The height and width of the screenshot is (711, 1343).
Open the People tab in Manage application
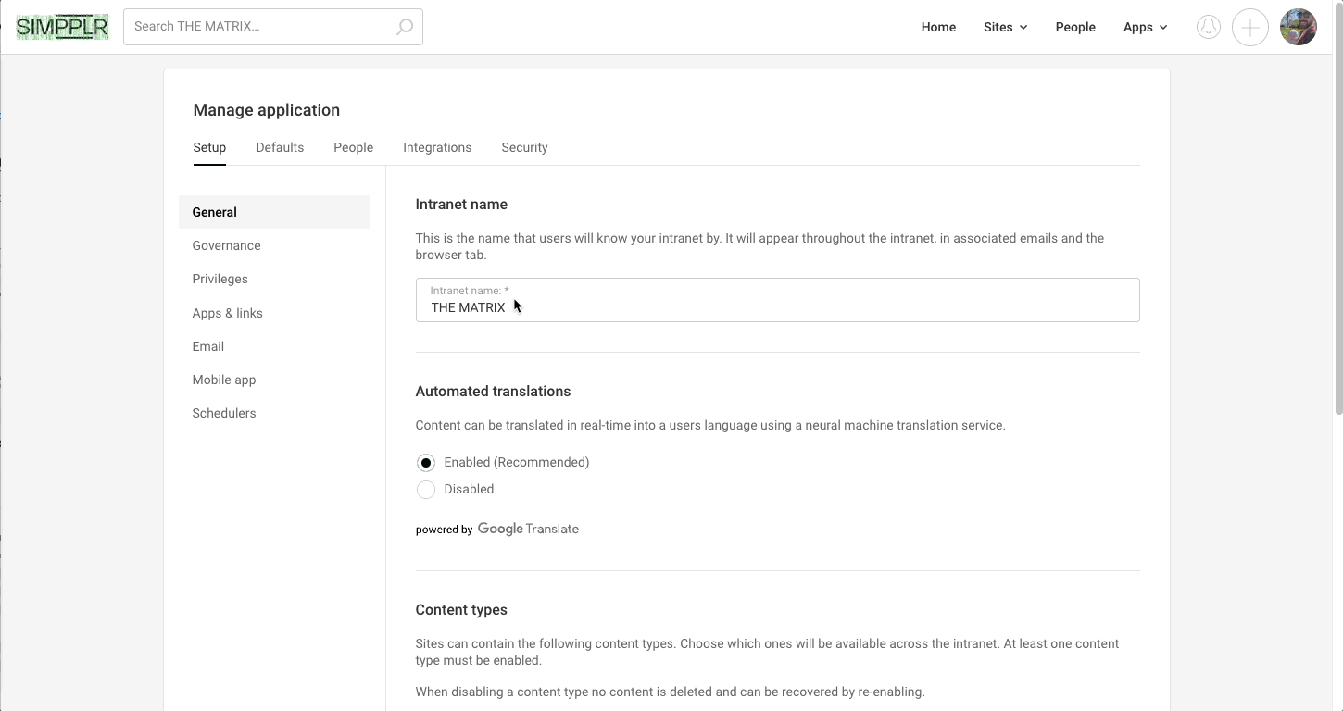point(353,147)
